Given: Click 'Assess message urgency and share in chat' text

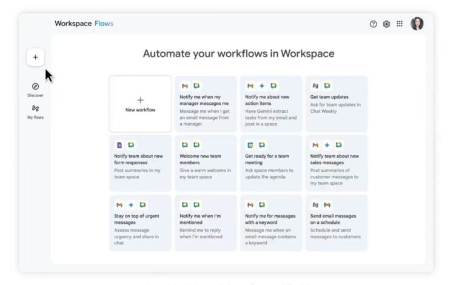Looking at the screenshot, I should [136, 236].
